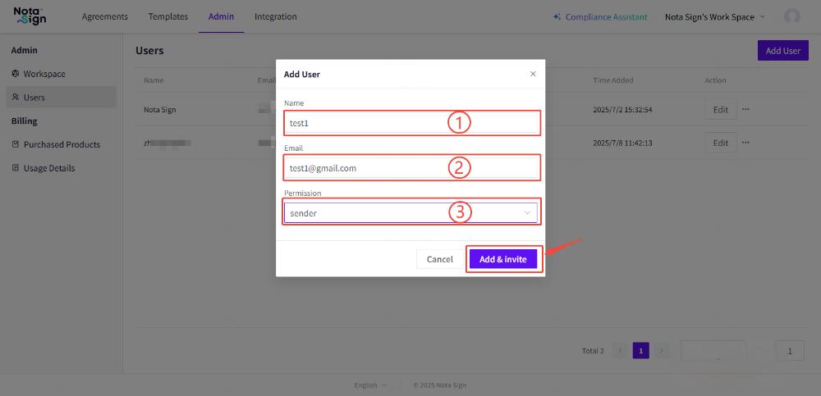Switch to the Agreements tab

pyautogui.click(x=105, y=16)
